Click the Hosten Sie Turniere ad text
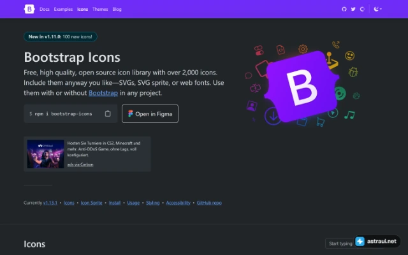The image size is (408, 255). point(104,149)
